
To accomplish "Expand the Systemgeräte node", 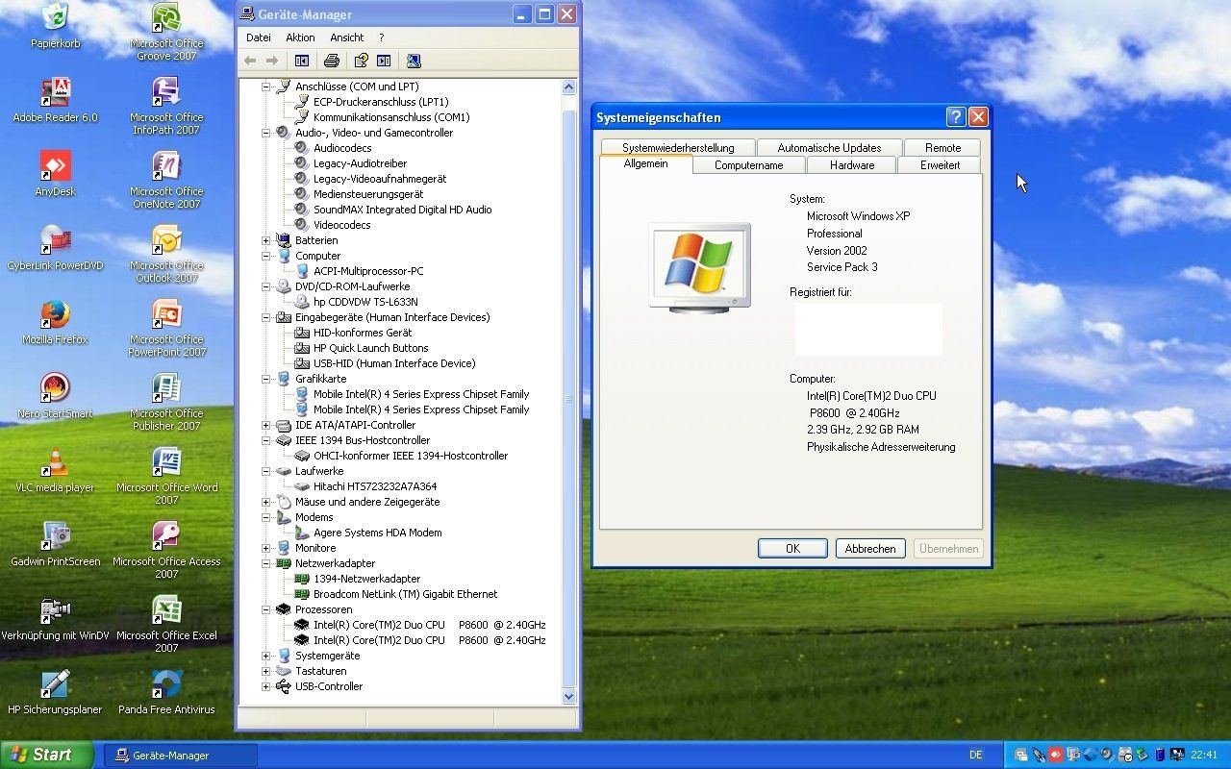I will click(x=266, y=656).
